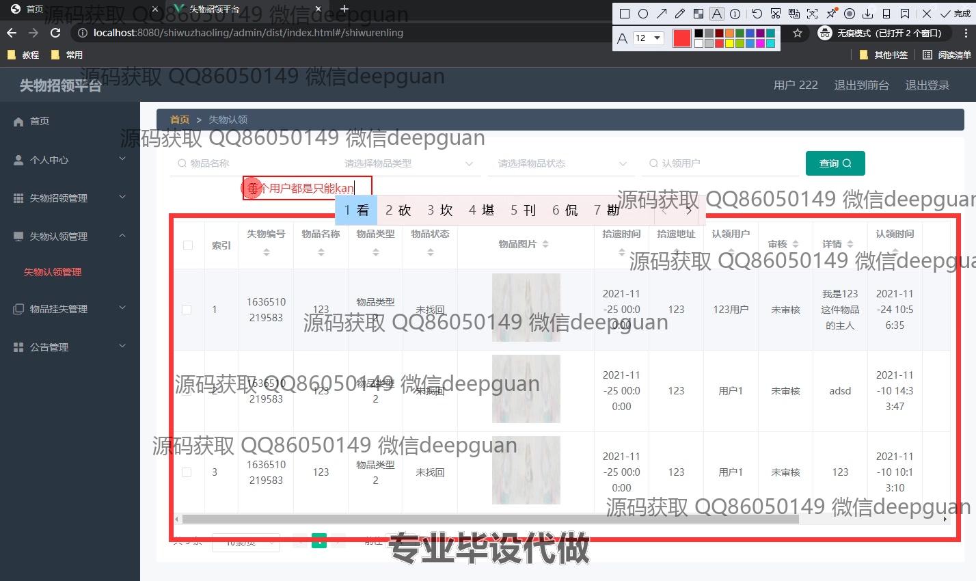Choose IME candidate 3 坎
The image size is (976, 581).
tap(440, 211)
